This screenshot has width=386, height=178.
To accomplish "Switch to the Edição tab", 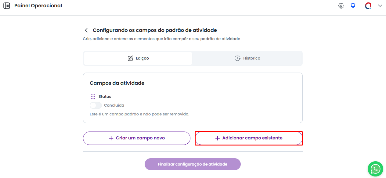I will [x=138, y=58].
